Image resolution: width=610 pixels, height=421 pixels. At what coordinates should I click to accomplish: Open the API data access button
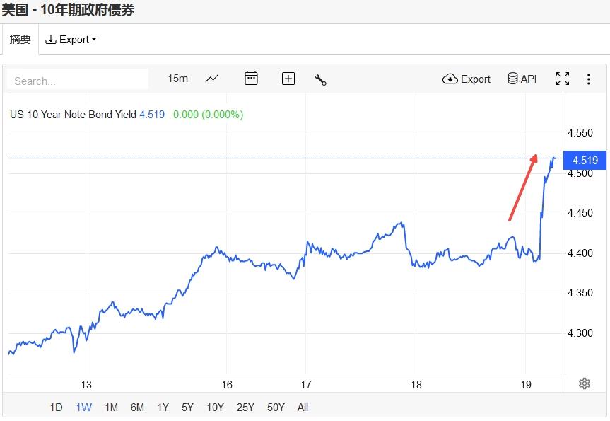(x=522, y=79)
